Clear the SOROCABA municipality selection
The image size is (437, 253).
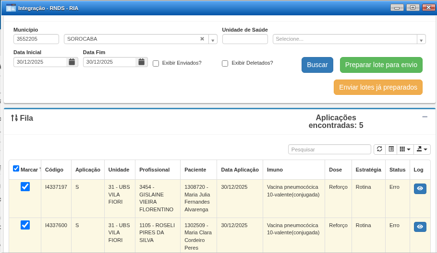(202, 39)
